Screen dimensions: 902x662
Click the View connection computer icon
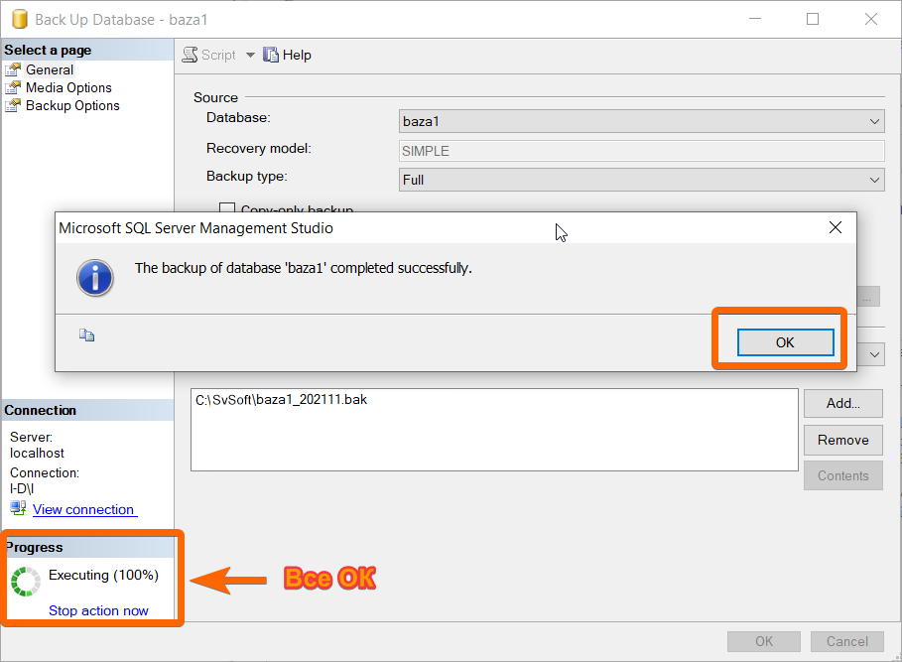[x=18, y=508]
